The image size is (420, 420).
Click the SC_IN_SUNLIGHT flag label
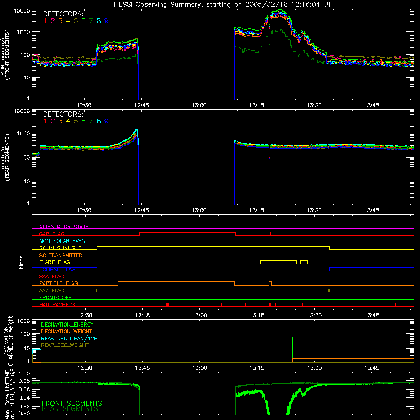click(60, 248)
